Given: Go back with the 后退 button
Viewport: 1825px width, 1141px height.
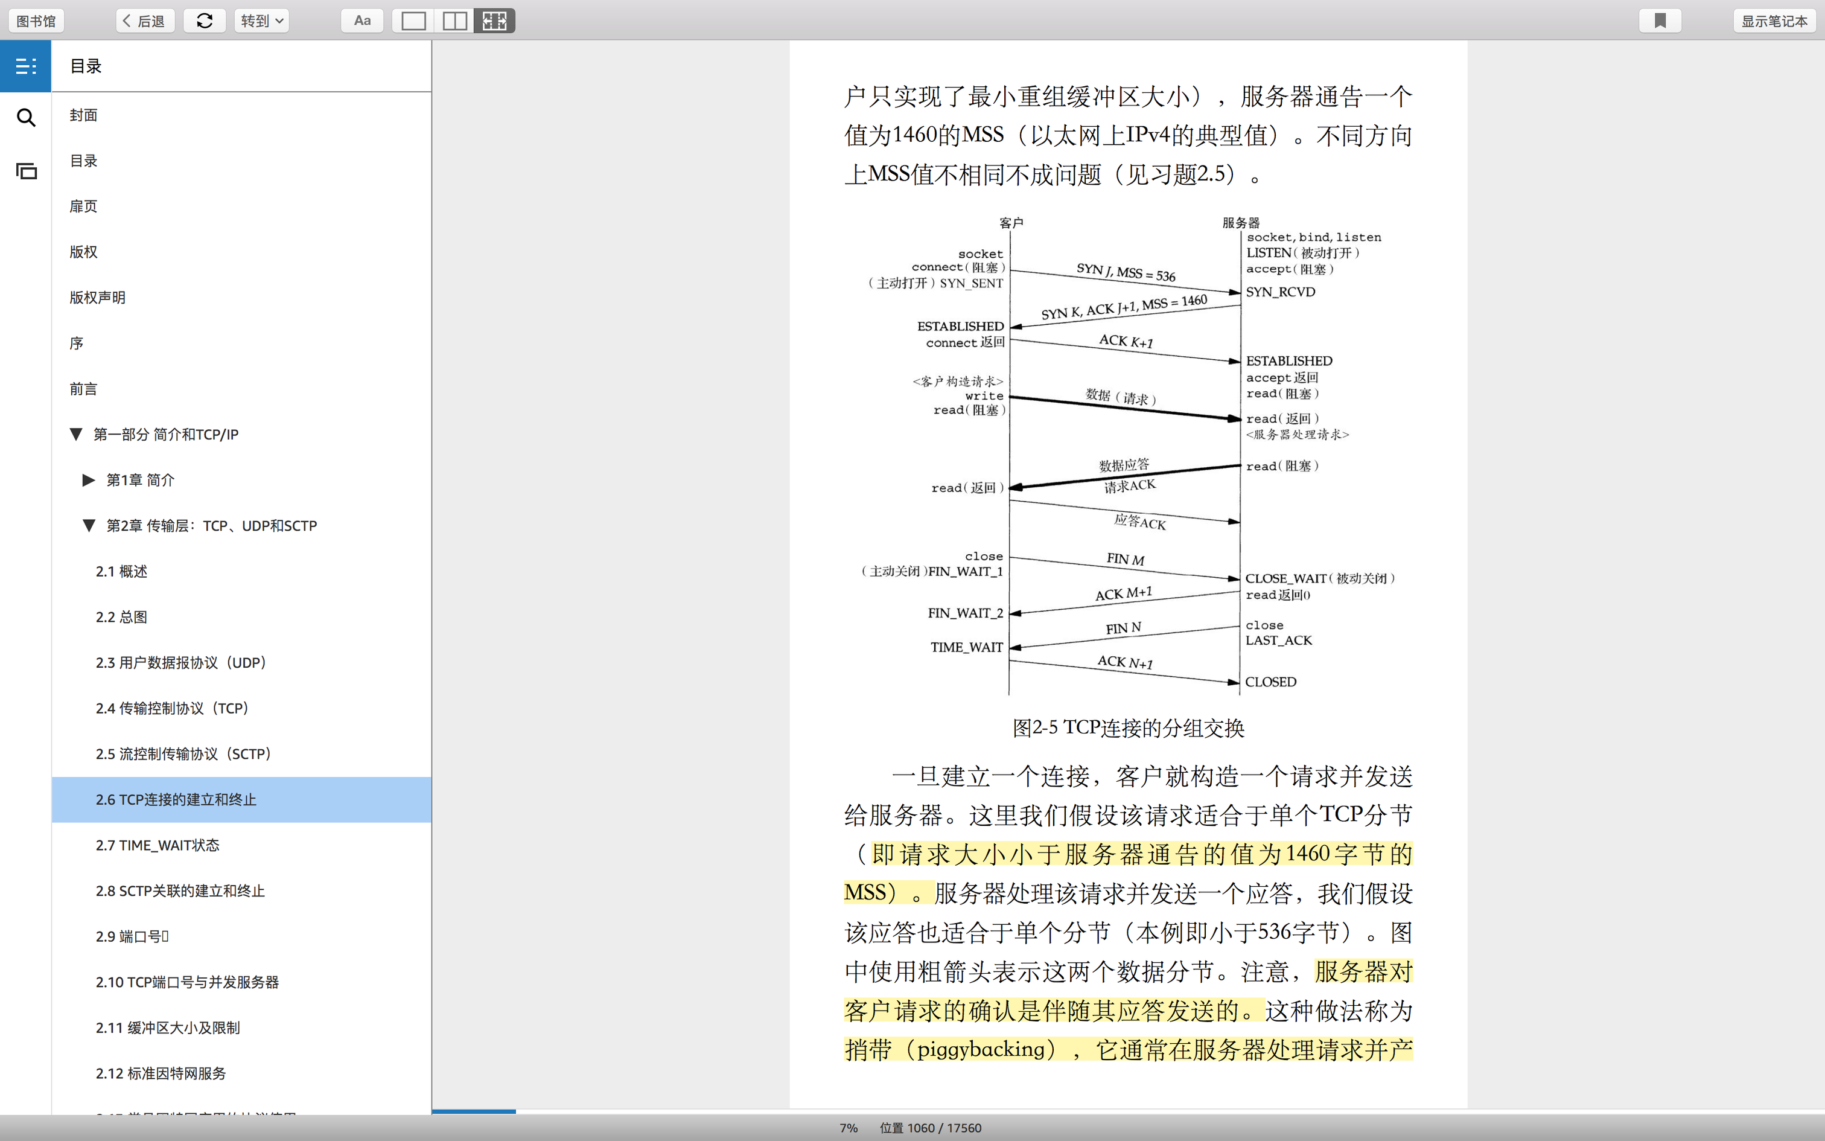Looking at the screenshot, I should tap(145, 21).
